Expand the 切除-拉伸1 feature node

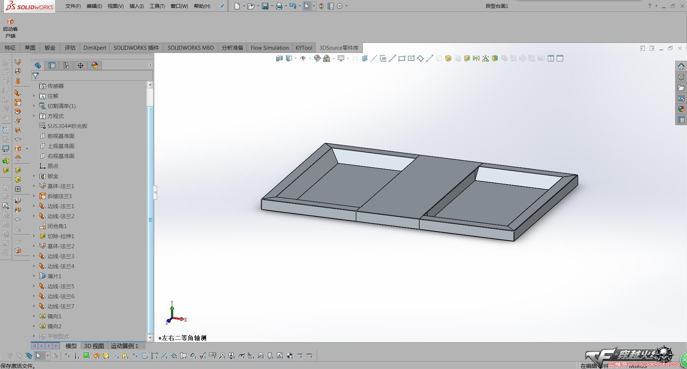click(34, 236)
